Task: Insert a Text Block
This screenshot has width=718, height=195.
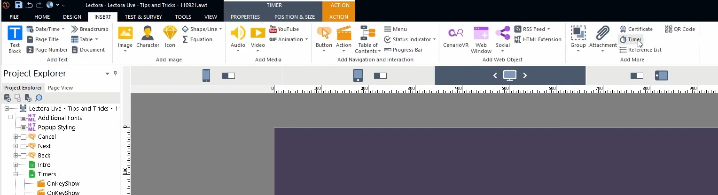Action: pyautogui.click(x=15, y=39)
